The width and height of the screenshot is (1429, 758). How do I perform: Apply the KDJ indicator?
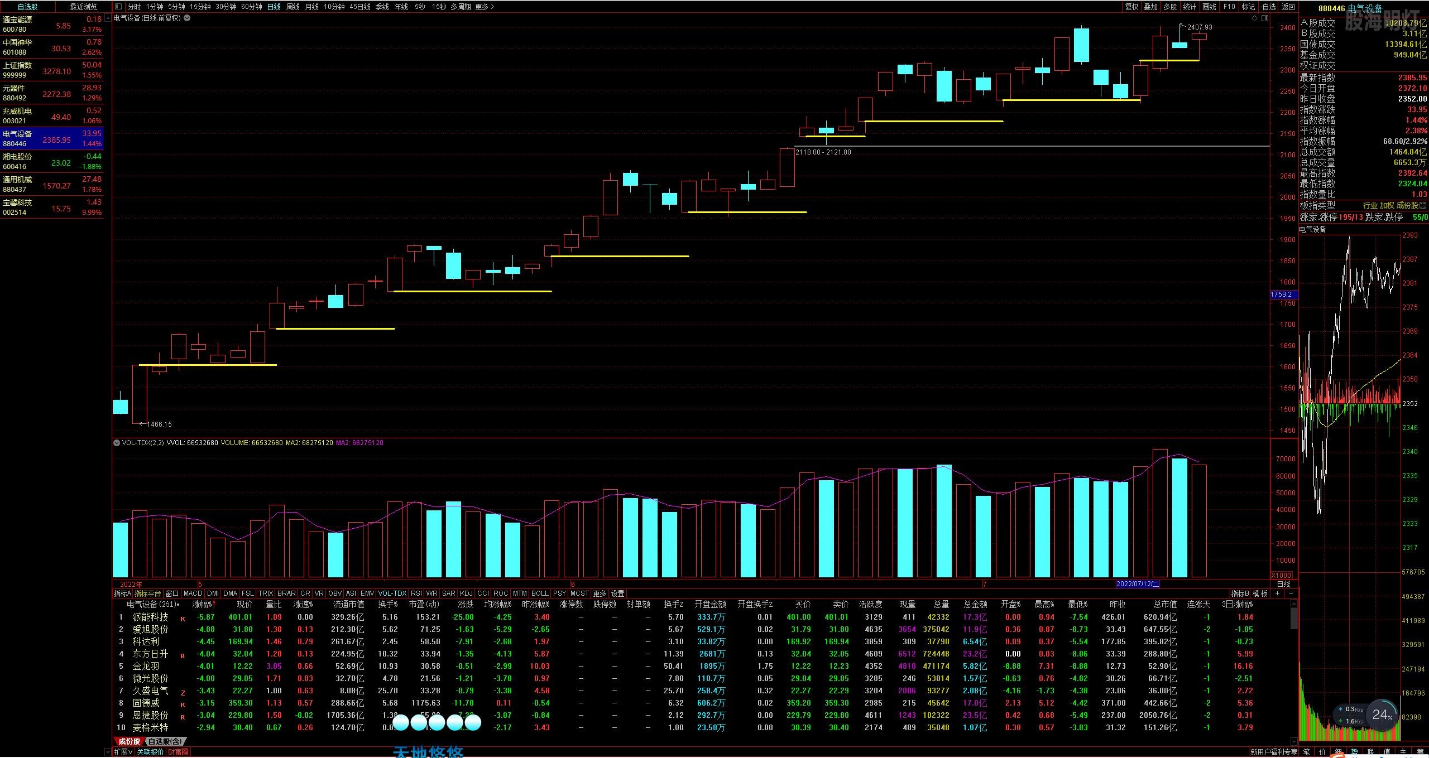466,593
